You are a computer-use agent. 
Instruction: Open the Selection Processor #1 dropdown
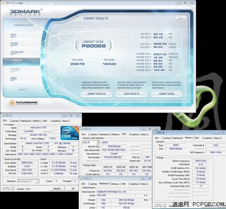[x=28, y=181]
